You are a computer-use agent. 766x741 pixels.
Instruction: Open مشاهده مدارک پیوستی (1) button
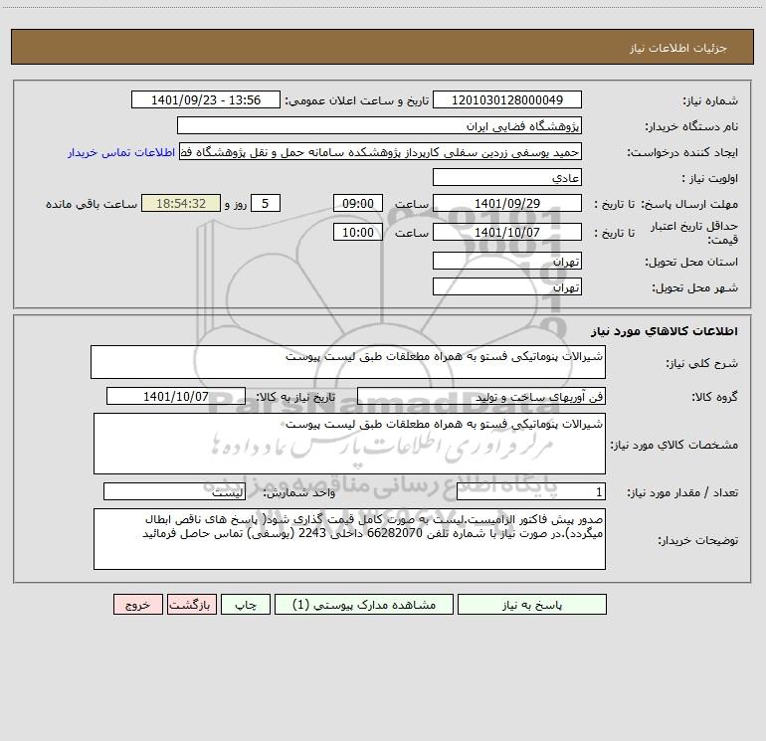364,604
